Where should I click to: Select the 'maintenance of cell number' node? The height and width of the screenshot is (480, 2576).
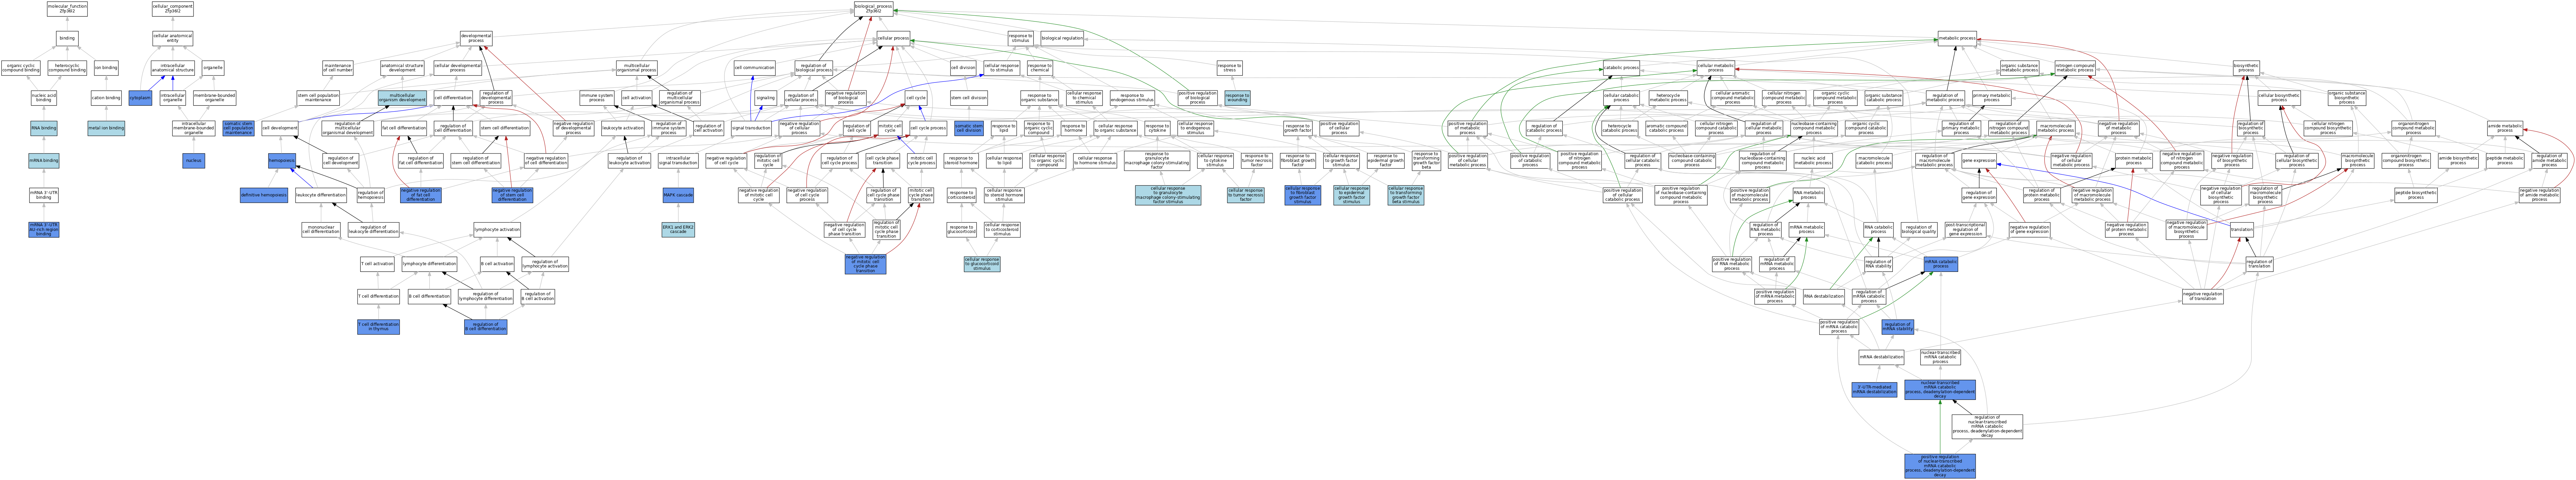338,68
